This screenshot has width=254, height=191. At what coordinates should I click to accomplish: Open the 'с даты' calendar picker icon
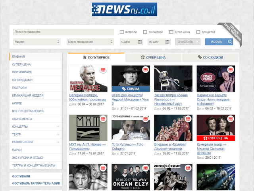(x=140, y=42)
